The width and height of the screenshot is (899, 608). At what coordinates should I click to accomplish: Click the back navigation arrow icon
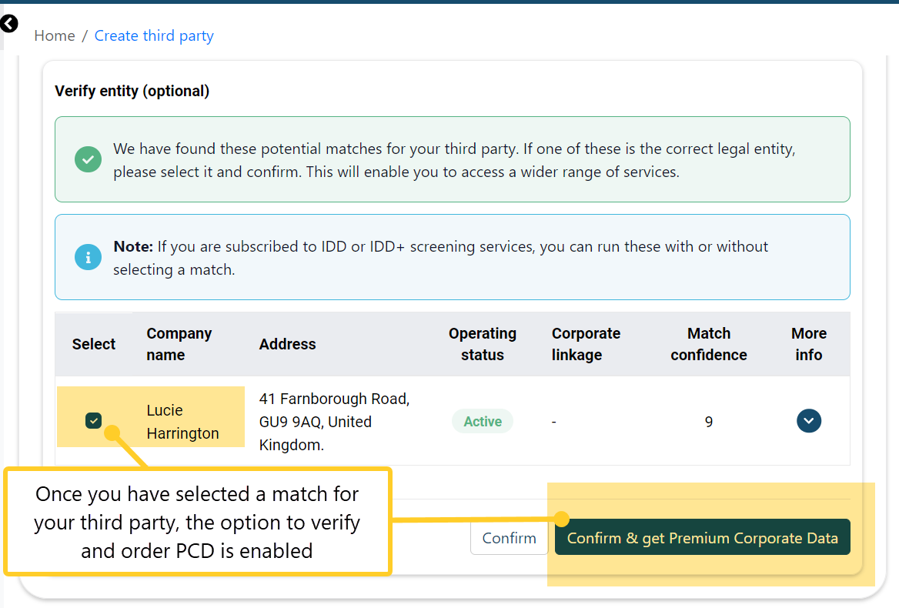pyautogui.click(x=9, y=24)
